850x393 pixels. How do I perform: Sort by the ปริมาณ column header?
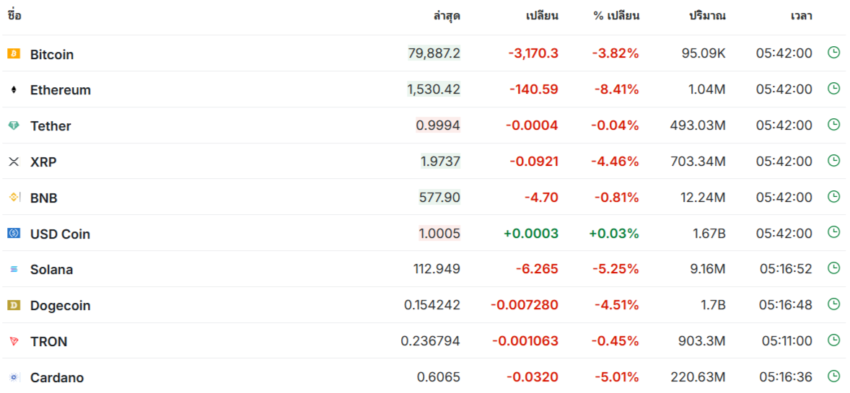(707, 16)
